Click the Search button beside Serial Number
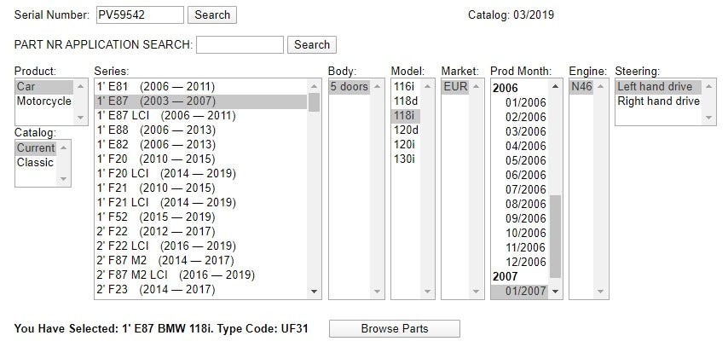Image resolution: width=728 pixels, height=347 pixels. pyautogui.click(x=212, y=14)
